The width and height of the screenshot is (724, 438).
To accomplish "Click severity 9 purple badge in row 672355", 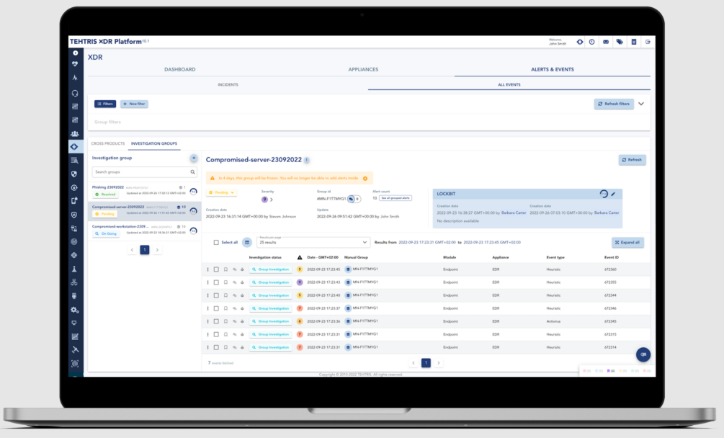I will (x=300, y=282).
